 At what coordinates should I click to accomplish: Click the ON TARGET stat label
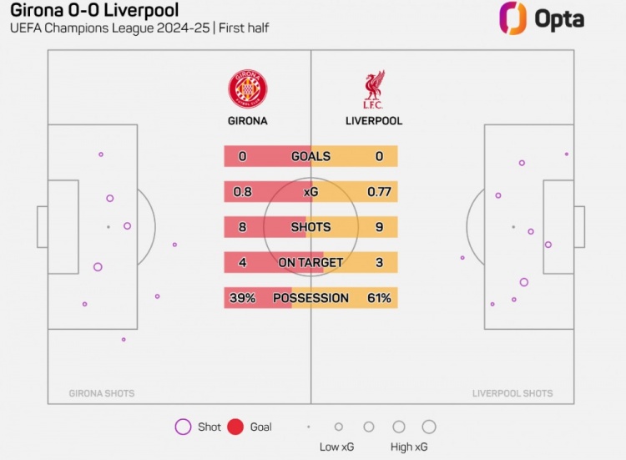pyautogui.click(x=310, y=262)
